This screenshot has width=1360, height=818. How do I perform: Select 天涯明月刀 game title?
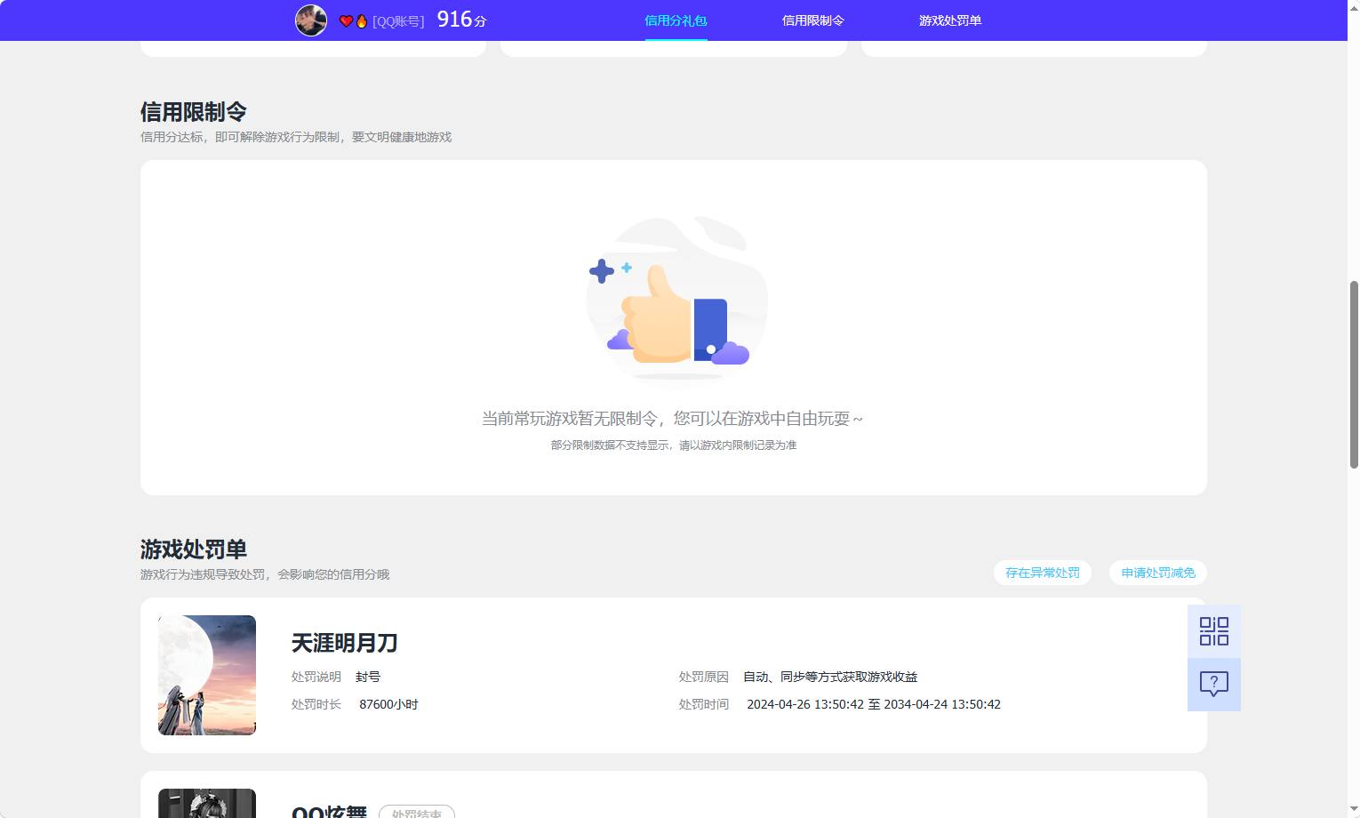344,642
